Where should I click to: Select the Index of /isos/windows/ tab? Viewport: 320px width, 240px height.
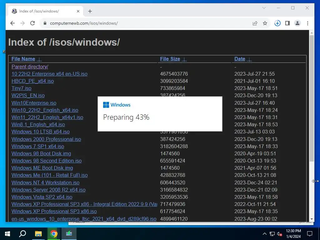pos(46,11)
